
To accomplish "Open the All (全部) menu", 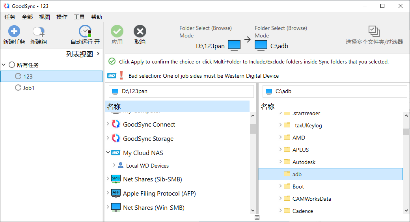I will click(x=27, y=17).
